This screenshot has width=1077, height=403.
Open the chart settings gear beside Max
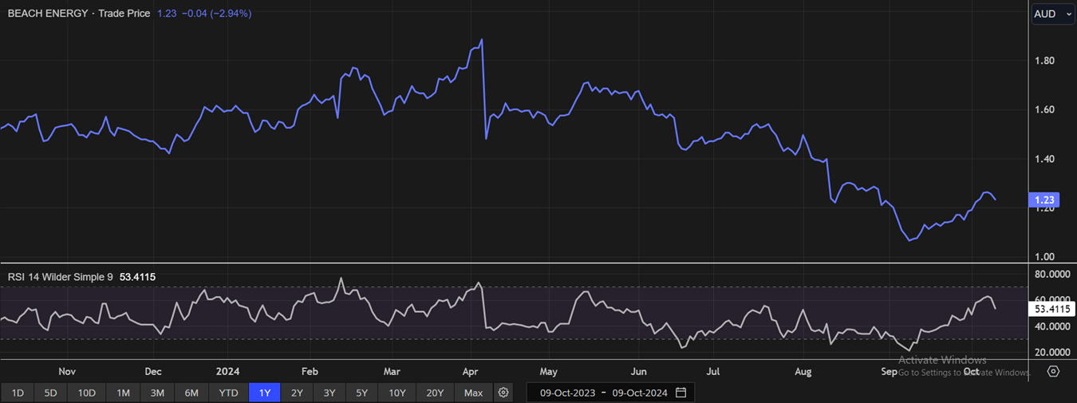(503, 393)
